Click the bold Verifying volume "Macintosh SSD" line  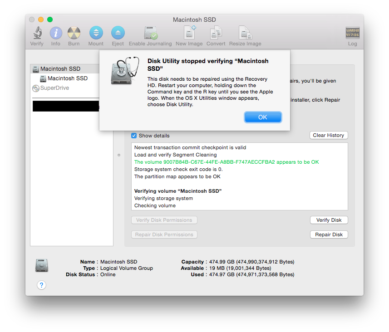[x=178, y=191]
